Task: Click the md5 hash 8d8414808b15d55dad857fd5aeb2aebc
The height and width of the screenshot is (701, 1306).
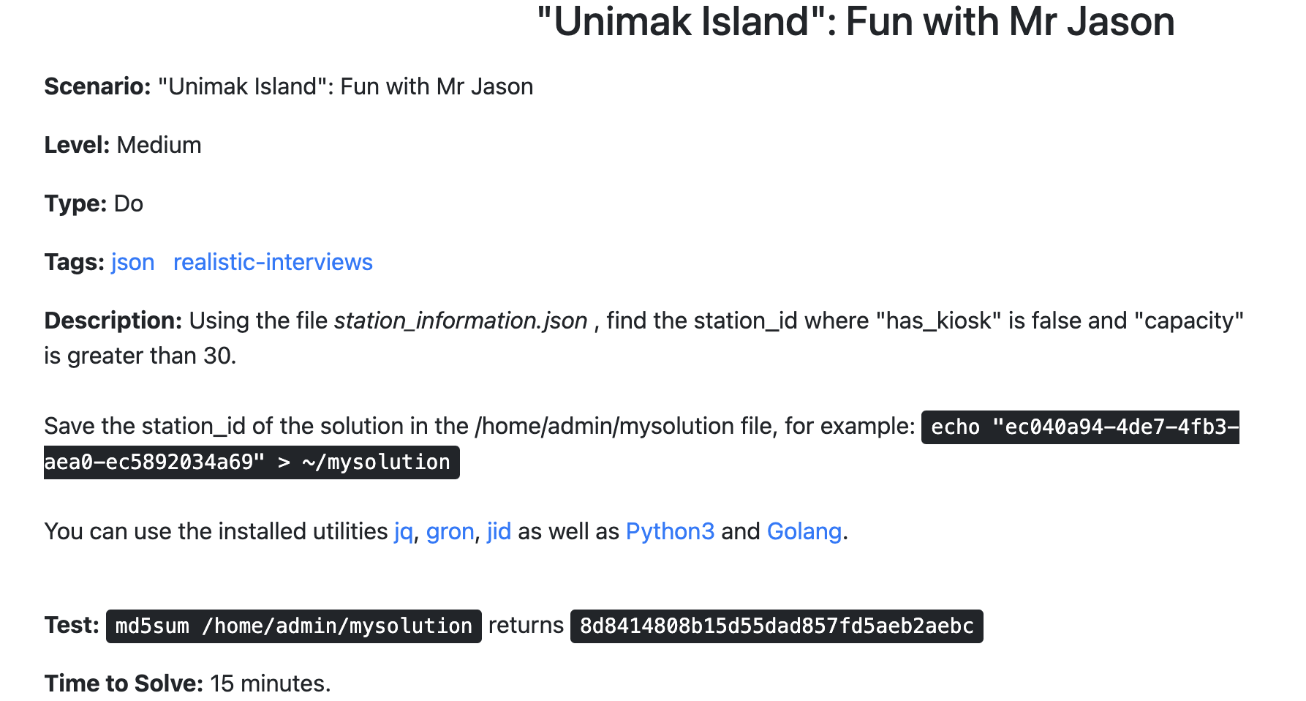Action: click(x=777, y=626)
